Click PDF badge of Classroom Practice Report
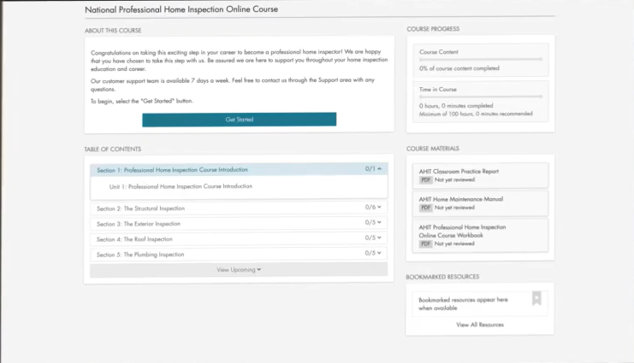This screenshot has width=634, height=363. [425, 179]
